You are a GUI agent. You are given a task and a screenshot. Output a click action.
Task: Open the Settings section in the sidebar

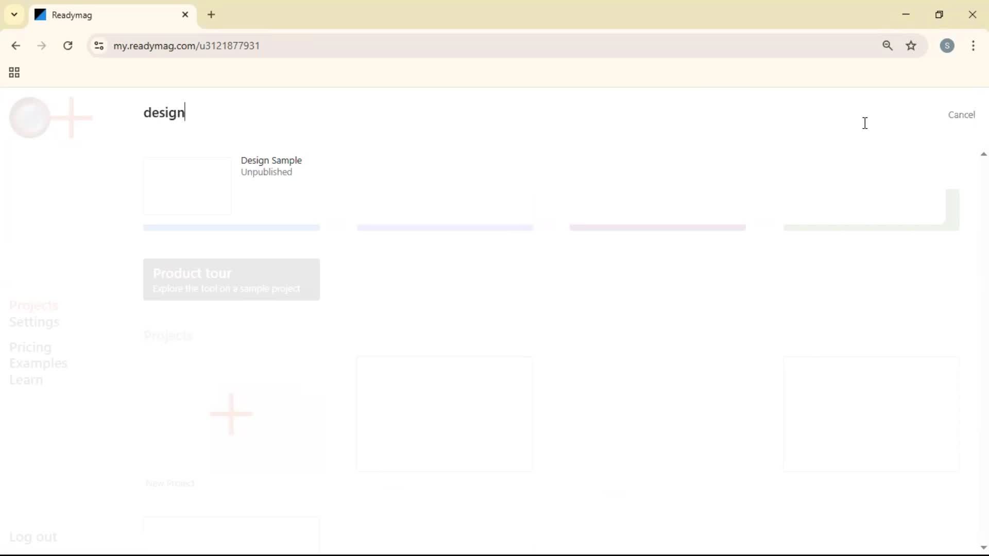34,322
